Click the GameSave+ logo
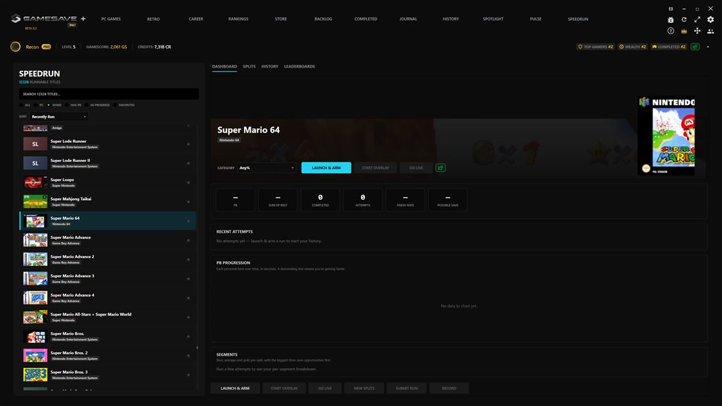 pyautogui.click(x=49, y=19)
